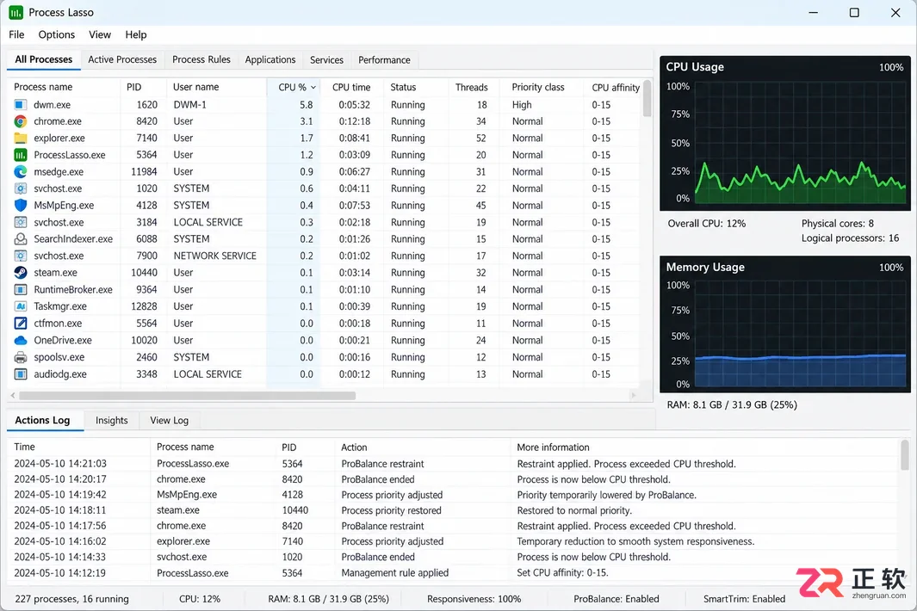The height and width of the screenshot is (611, 917).
Task: Click the Status column header
Action: pyautogui.click(x=416, y=87)
